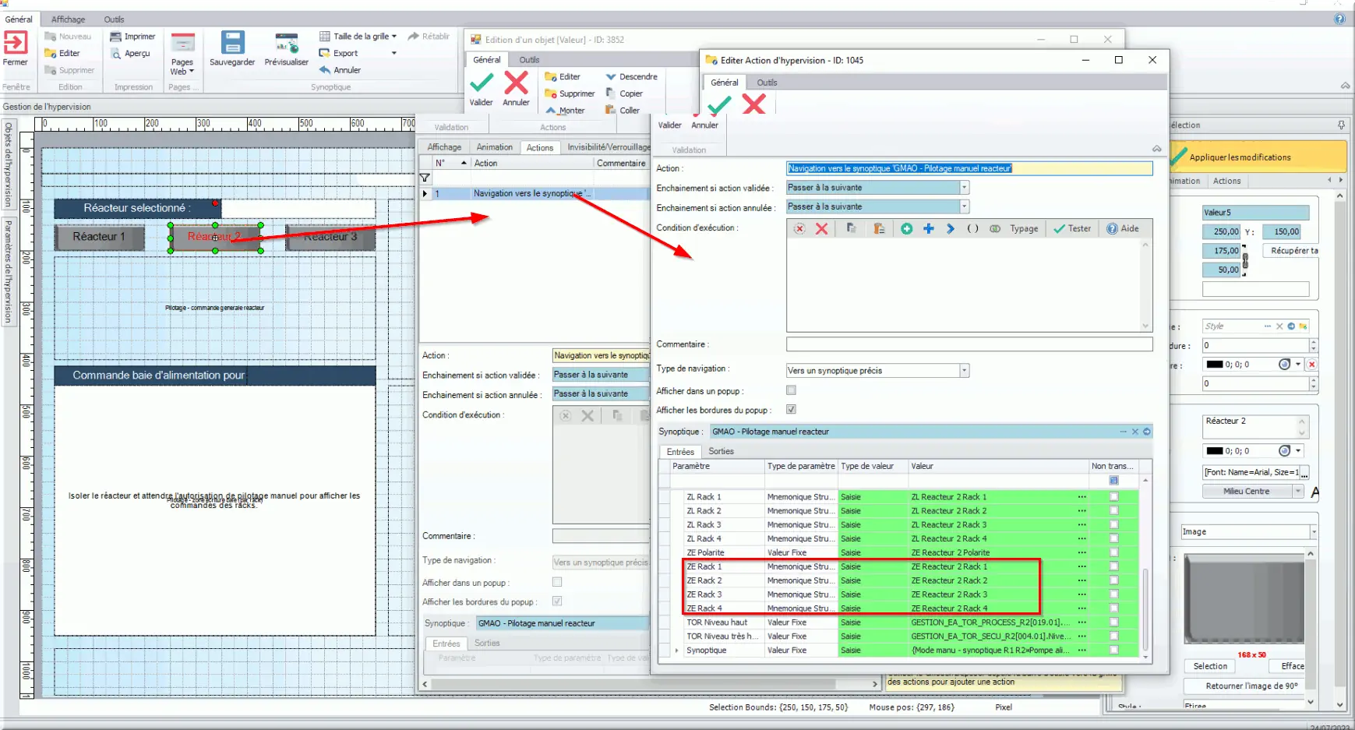Click the blue arrow icon in Synoptique field
Screen dimensions: 1355x730
1146,432
